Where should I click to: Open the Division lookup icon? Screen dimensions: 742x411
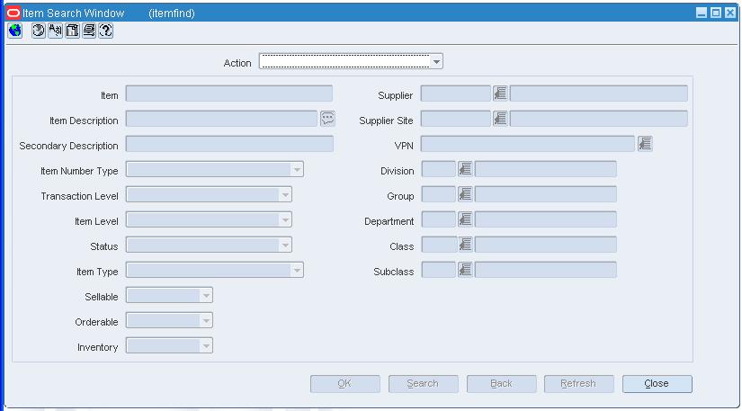(465, 169)
